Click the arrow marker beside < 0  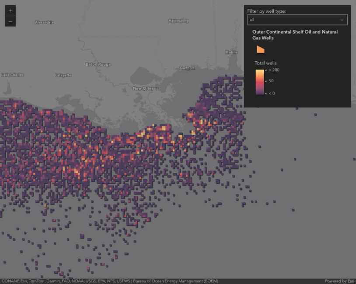[266, 93]
